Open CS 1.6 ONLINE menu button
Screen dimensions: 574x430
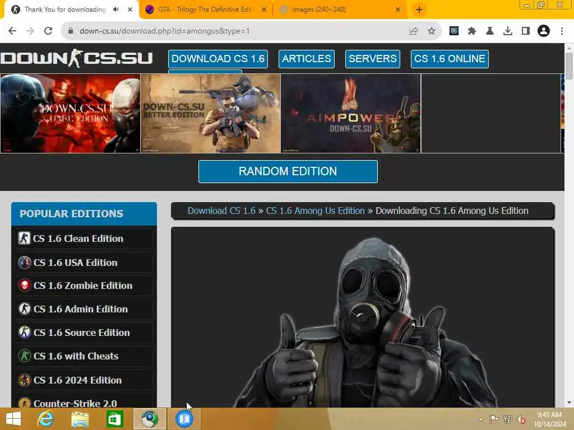[450, 59]
